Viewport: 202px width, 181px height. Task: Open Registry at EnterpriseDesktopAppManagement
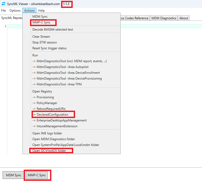[x=71, y=120]
